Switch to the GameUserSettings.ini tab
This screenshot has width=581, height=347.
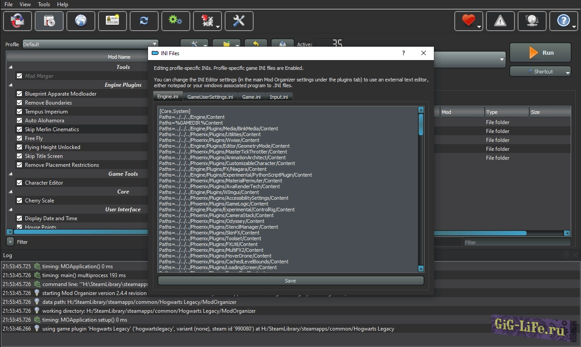(x=210, y=97)
